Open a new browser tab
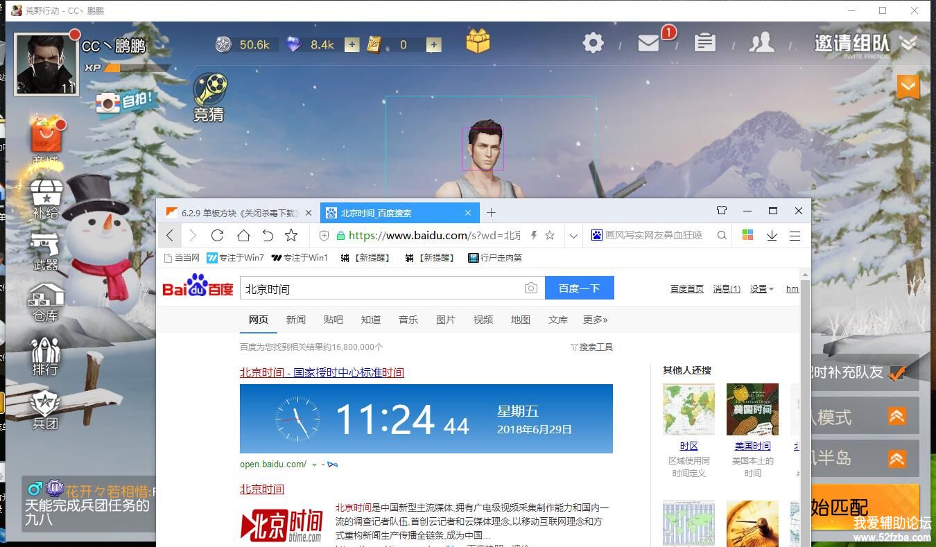 (491, 213)
